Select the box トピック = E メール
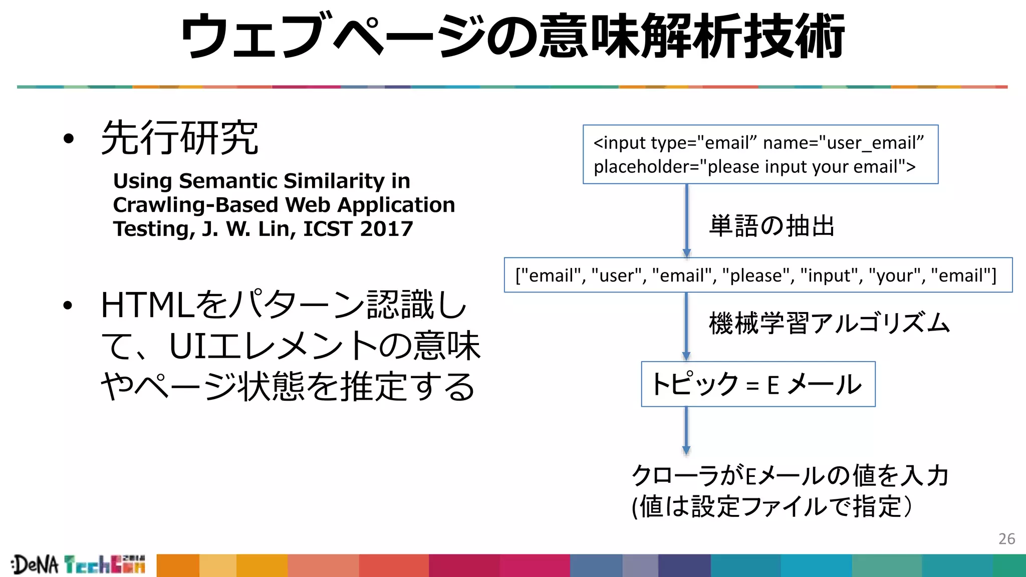Image resolution: width=1026 pixels, height=577 pixels. coord(758,384)
